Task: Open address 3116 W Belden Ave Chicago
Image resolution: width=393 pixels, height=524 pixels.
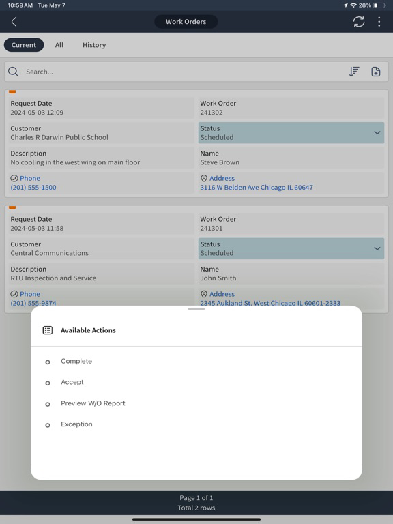Action: (257, 187)
